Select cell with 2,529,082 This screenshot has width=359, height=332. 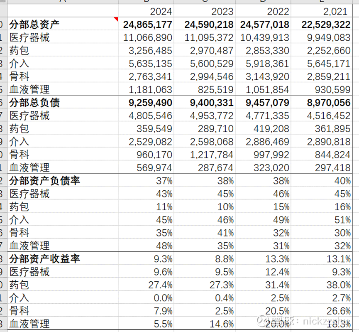point(146,141)
